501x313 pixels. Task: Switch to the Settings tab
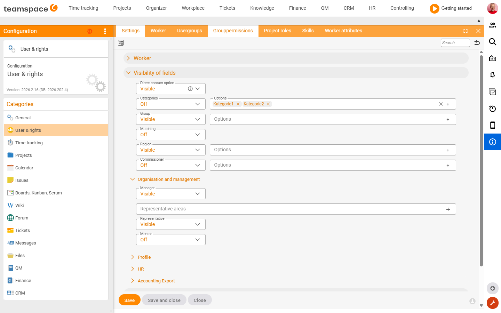130,31
